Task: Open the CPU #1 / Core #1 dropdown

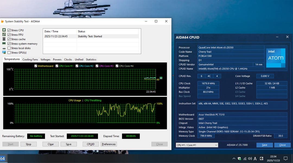Action: (x=197, y=145)
